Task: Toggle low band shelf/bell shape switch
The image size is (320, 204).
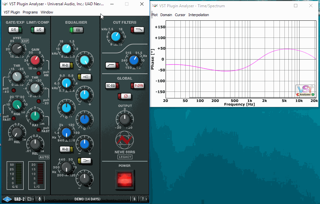Action: click(x=85, y=161)
